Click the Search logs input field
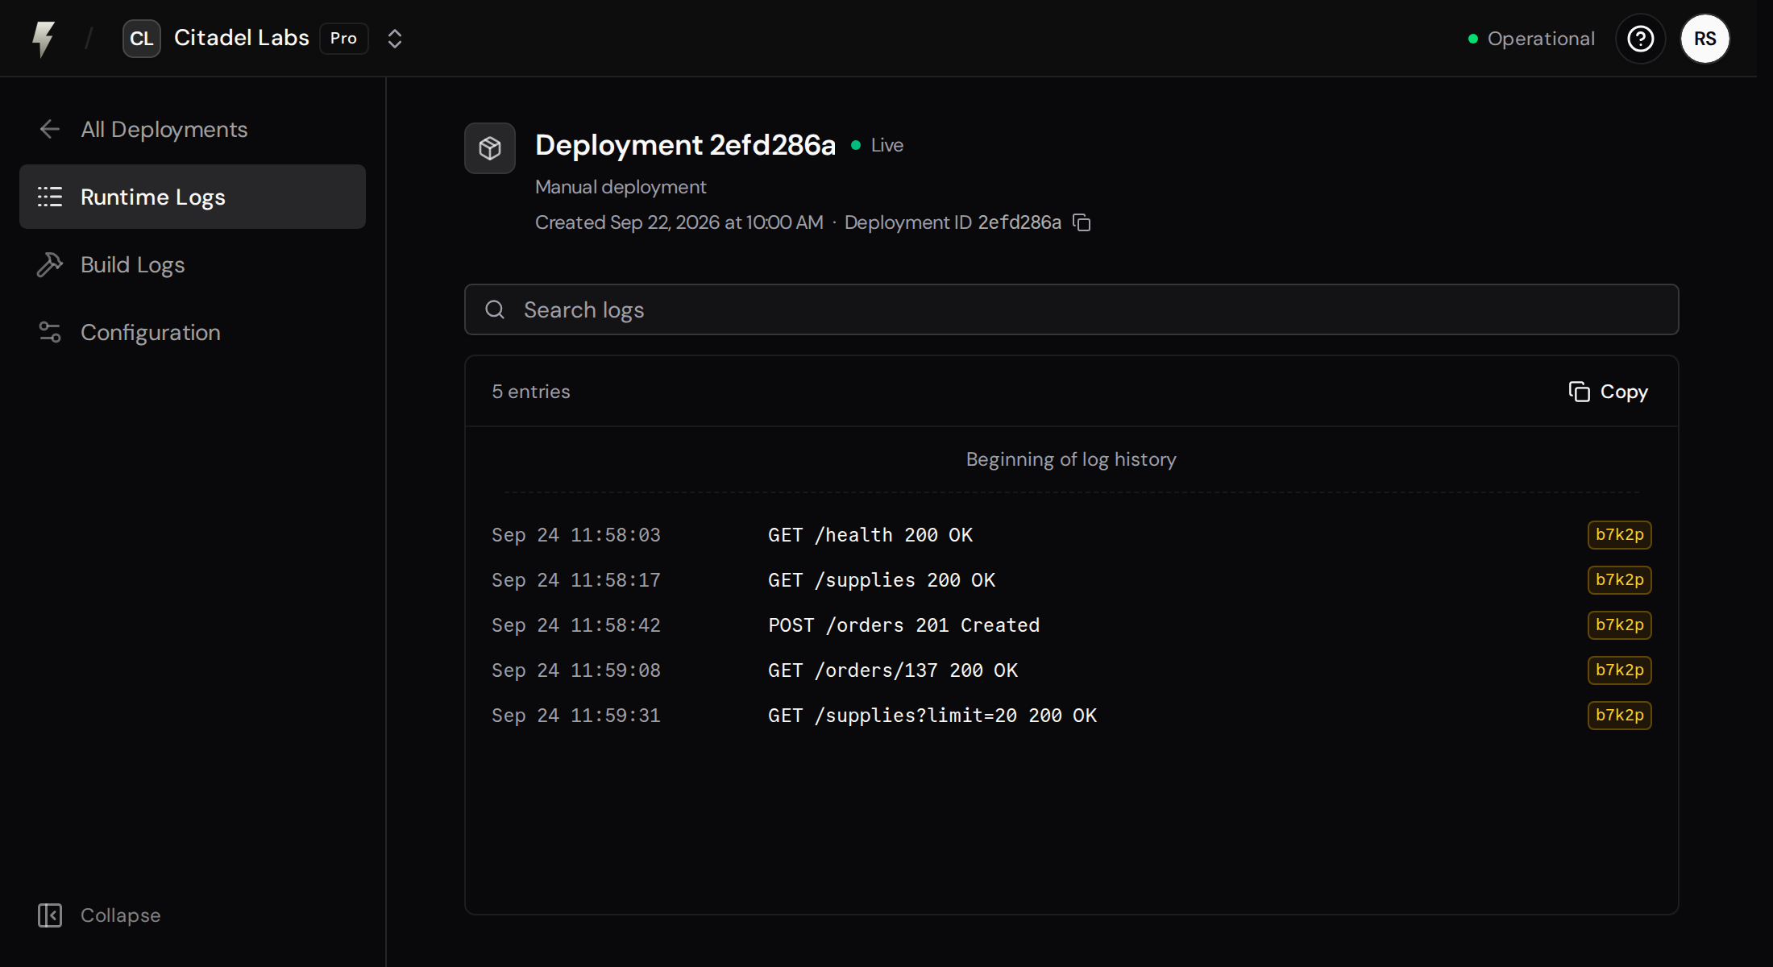This screenshot has width=1773, height=967. pos(1072,309)
